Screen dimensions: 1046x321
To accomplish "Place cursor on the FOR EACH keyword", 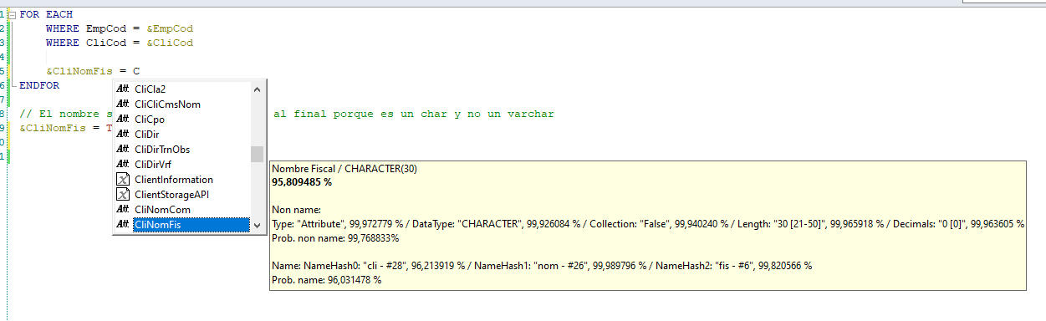I will tap(45, 14).
